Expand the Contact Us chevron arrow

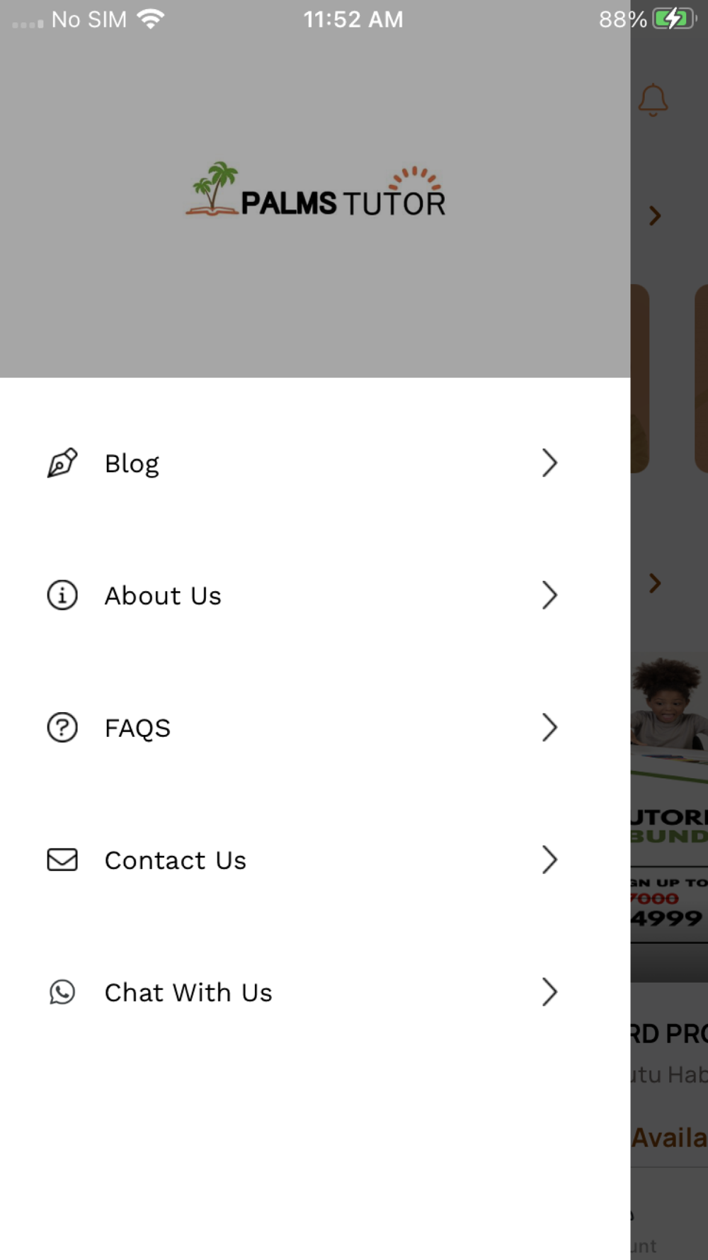point(549,860)
